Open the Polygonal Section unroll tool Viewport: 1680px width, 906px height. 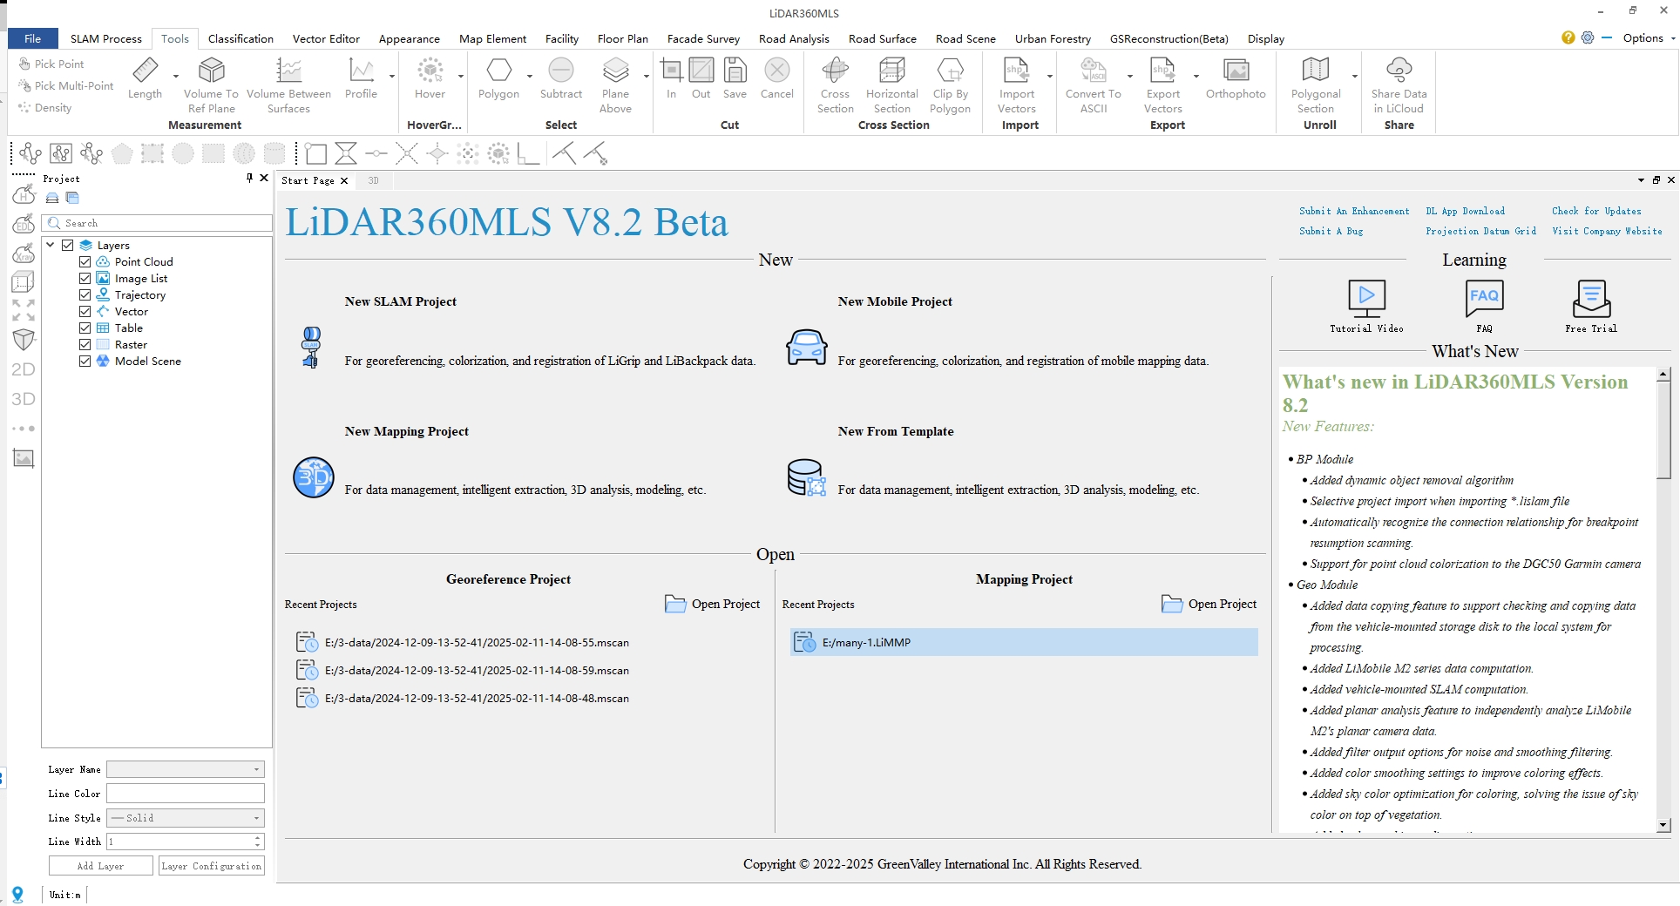[1315, 85]
